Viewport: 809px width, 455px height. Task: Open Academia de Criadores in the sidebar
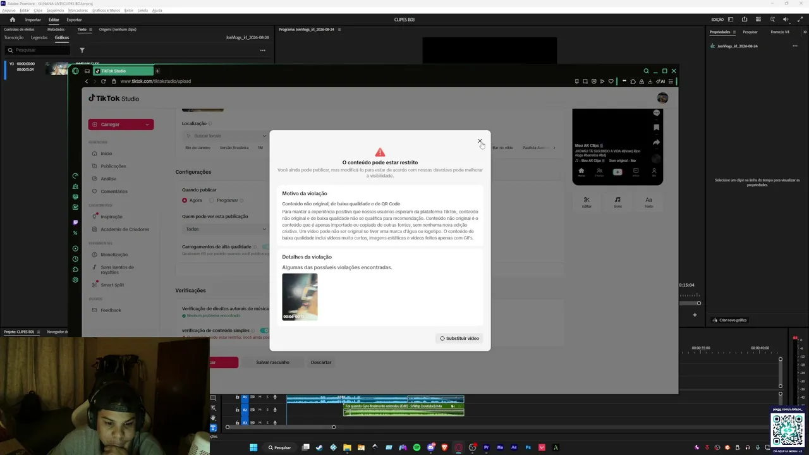tap(125, 229)
